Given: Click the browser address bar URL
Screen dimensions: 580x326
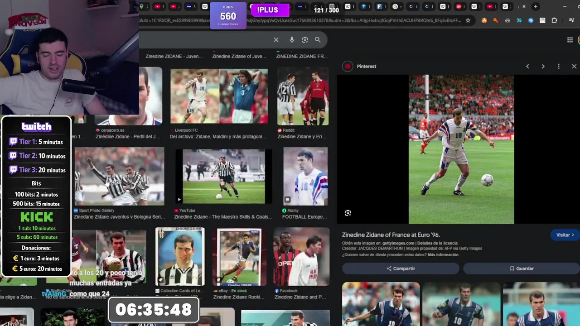Looking at the screenshot, I should click(x=299, y=20).
